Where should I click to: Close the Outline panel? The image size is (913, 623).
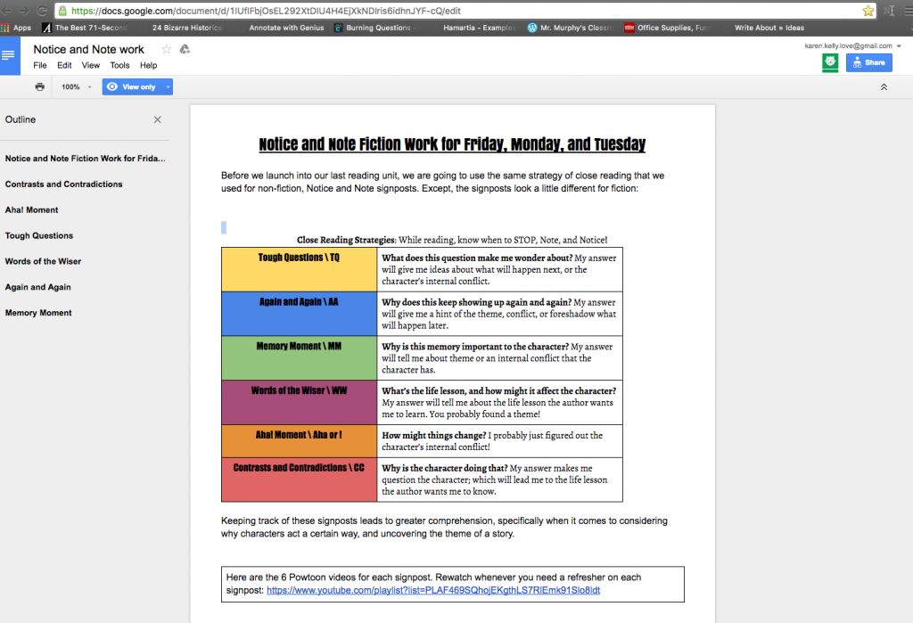click(x=157, y=119)
